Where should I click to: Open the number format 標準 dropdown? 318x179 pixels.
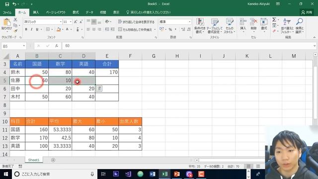click(190, 22)
